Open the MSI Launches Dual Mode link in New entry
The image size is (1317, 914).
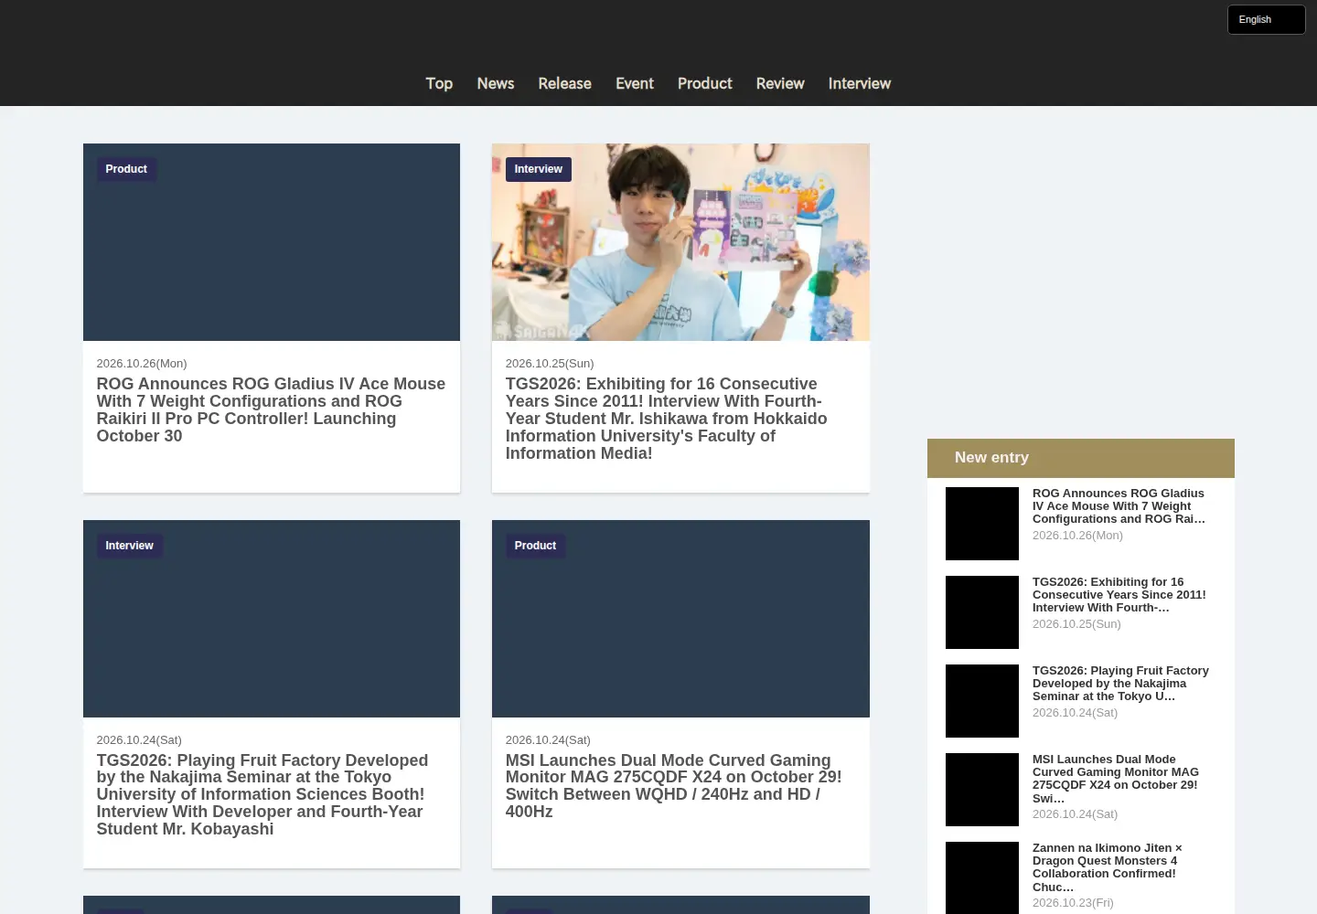(x=1116, y=779)
